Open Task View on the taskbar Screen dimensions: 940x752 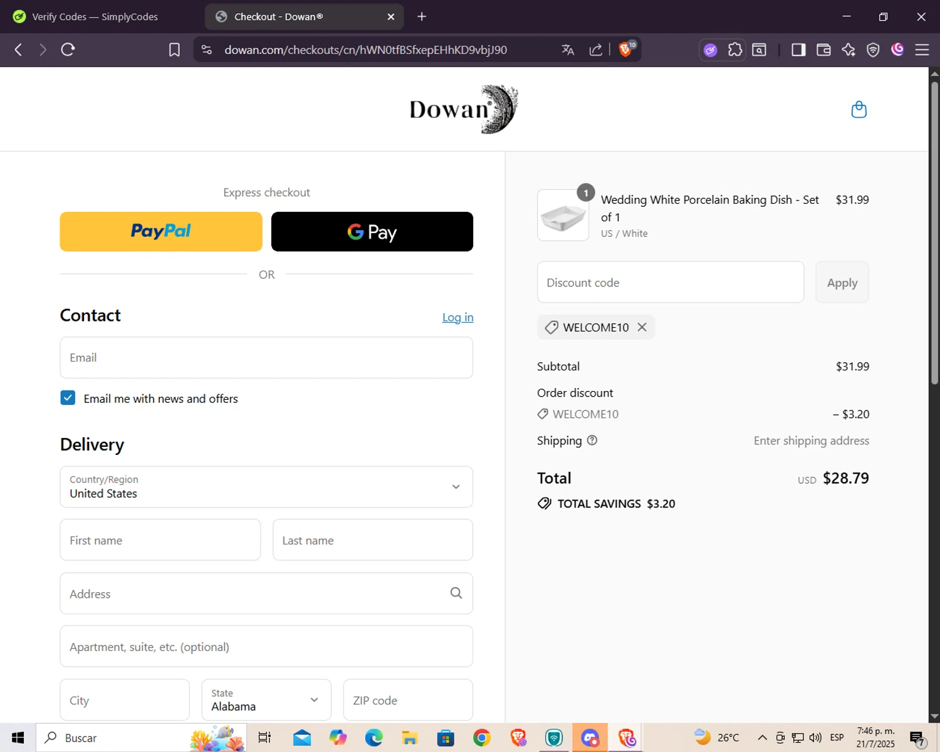264,738
